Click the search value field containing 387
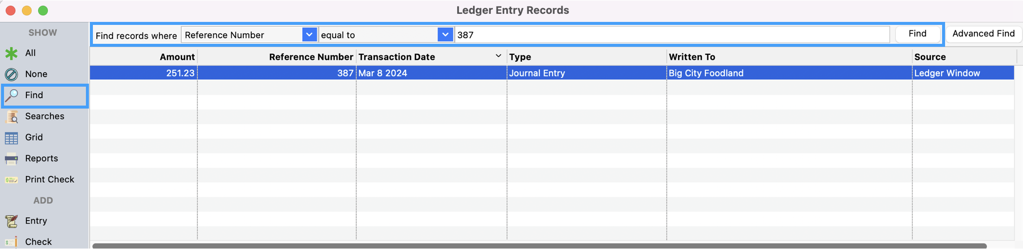Image resolution: width=1023 pixels, height=249 pixels. [672, 35]
